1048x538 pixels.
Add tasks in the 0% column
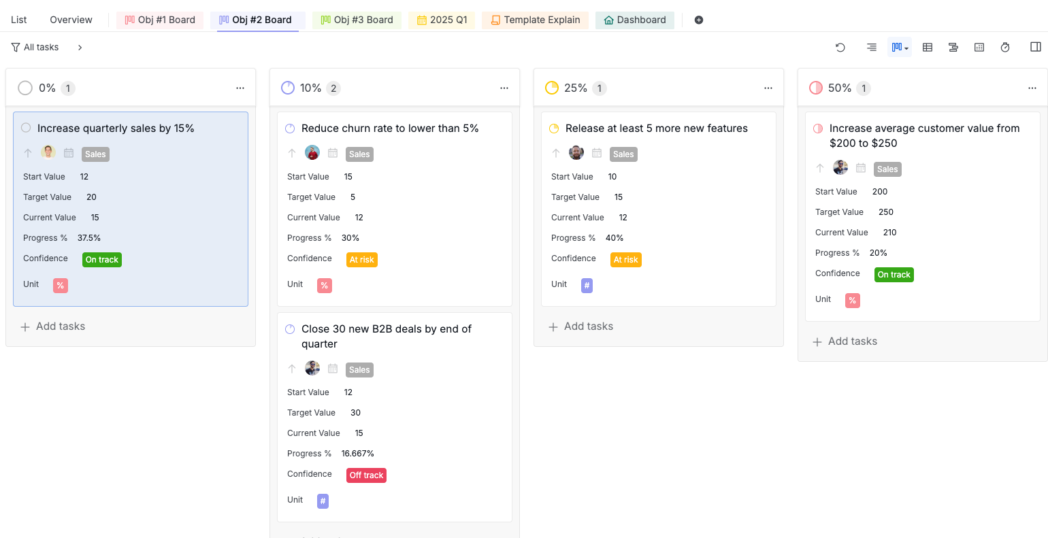[x=53, y=326]
